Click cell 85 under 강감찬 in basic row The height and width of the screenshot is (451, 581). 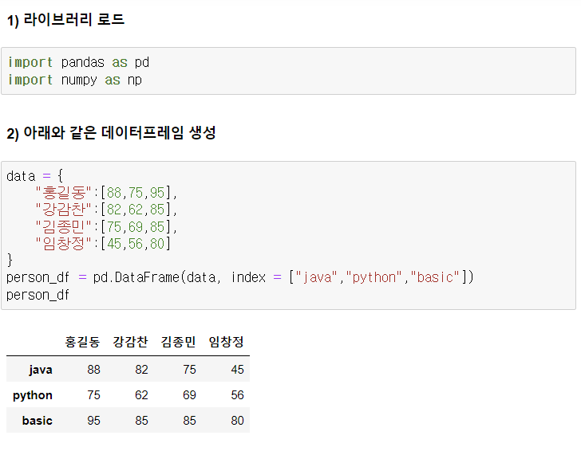pos(141,420)
